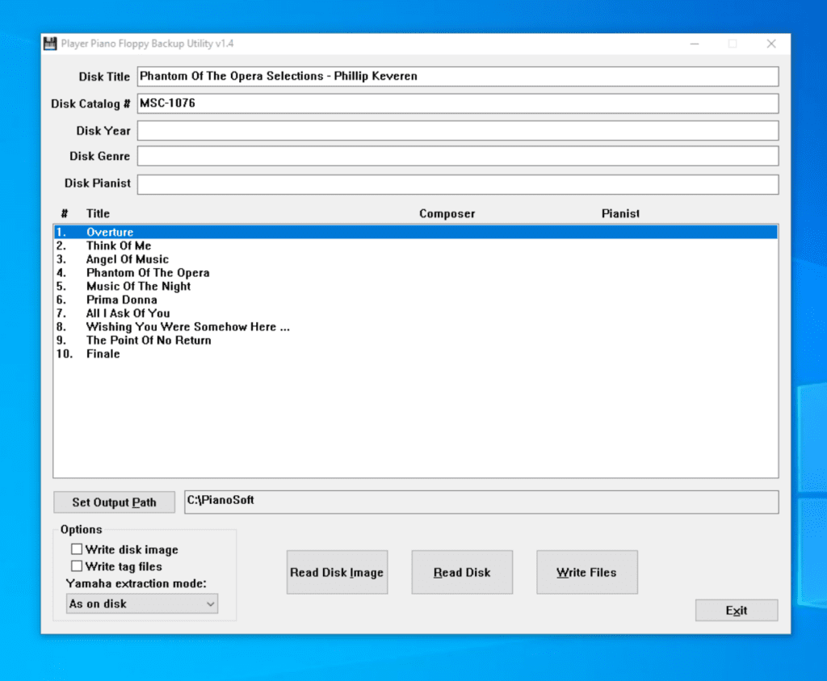Image resolution: width=827 pixels, height=681 pixels.
Task: Click the piano app icon in title bar
Action: coord(50,43)
